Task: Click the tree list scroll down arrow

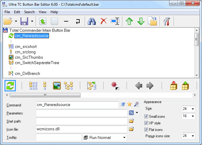Action: [197, 75]
